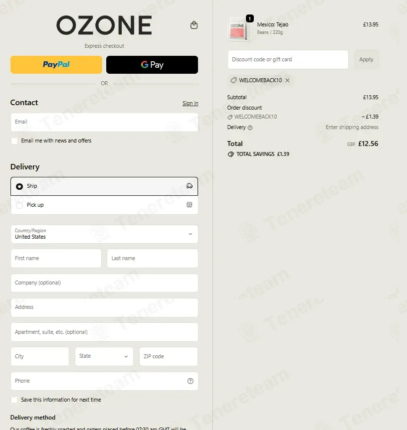Screen dimensions: 407x430
Task: Click the tag icon on WELCOMEBACK10 chip
Action: (233, 80)
